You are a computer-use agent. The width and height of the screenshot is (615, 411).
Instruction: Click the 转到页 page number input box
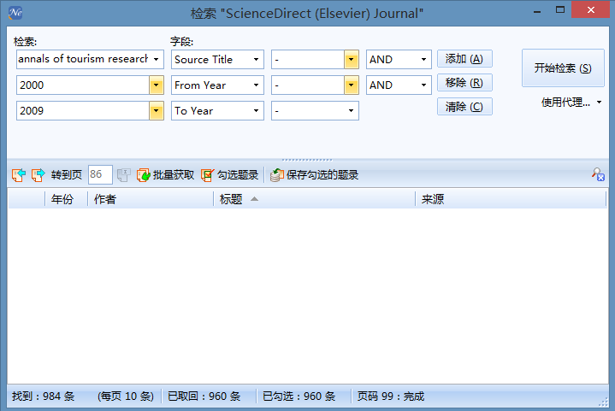tap(100, 174)
